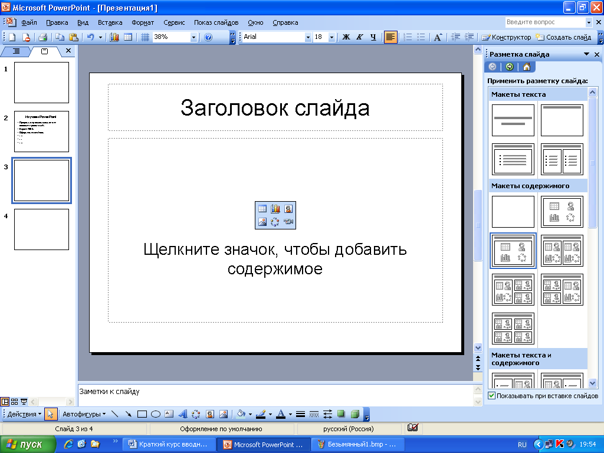Viewport: 604px width, 453px height.
Task: Click the font color A swatch
Action: (281, 414)
